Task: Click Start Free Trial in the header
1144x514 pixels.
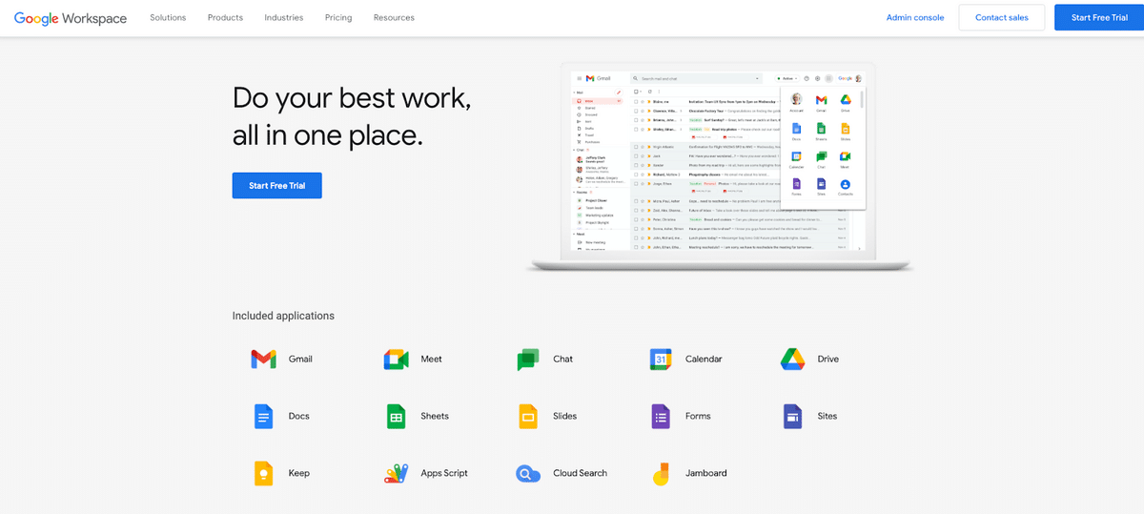Action: 1099,18
